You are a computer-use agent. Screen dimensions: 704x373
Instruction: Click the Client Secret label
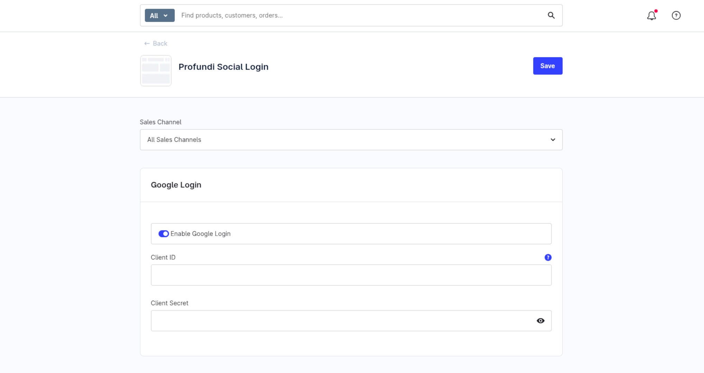[169, 303]
